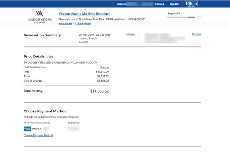Screen dimensions: 230x153
Task: Click the Reservation Summary heading
Action: point(43,35)
